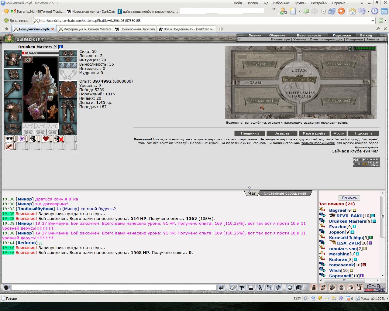Click the browser Home button
This screenshot has height=311, width=389.
353,11
